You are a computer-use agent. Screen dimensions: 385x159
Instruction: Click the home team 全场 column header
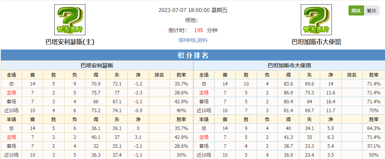pyautogui.click(x=11, y=75)
